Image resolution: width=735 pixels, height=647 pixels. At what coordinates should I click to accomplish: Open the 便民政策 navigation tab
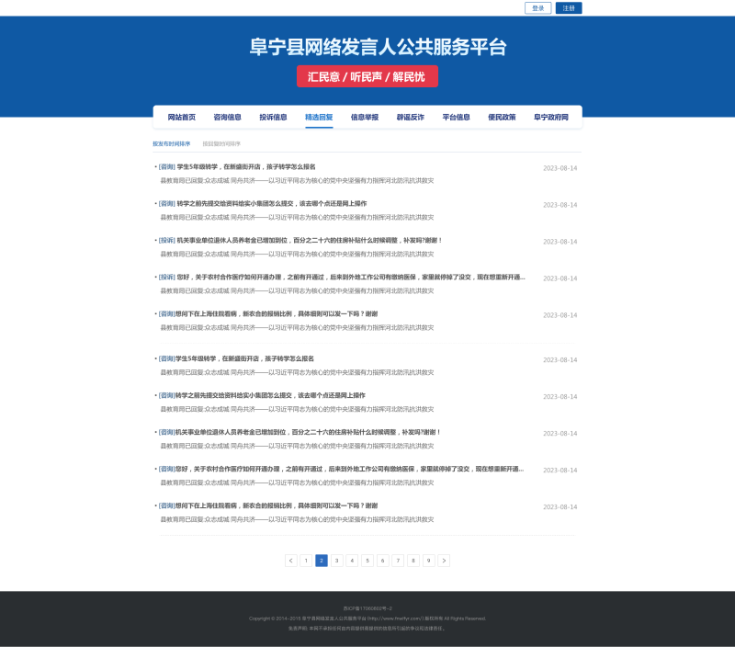502,118
